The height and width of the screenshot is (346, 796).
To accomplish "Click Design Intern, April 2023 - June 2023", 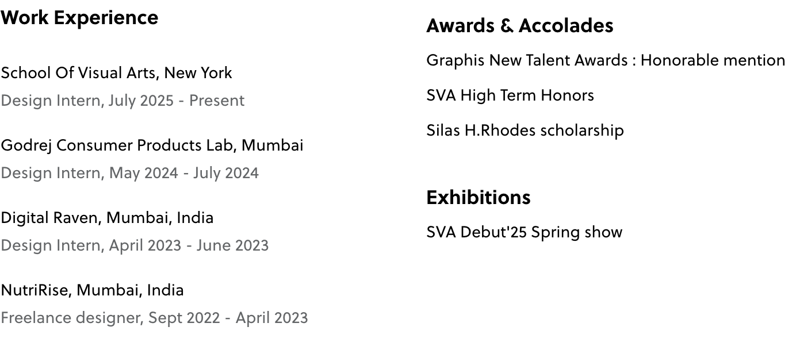I will click(135, 245).
